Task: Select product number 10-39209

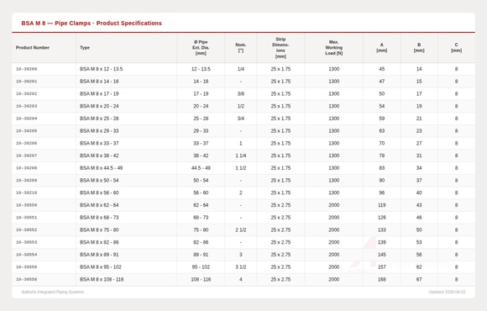Action: (x=26, y=181)
